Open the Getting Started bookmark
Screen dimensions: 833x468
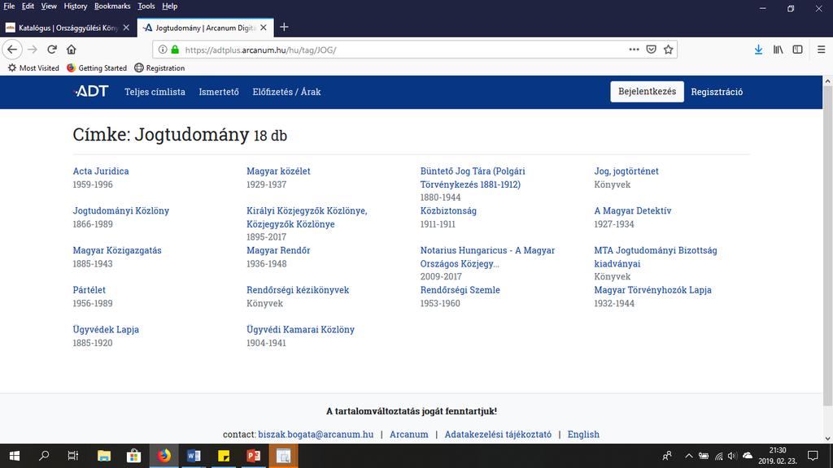tap(97, 68)
